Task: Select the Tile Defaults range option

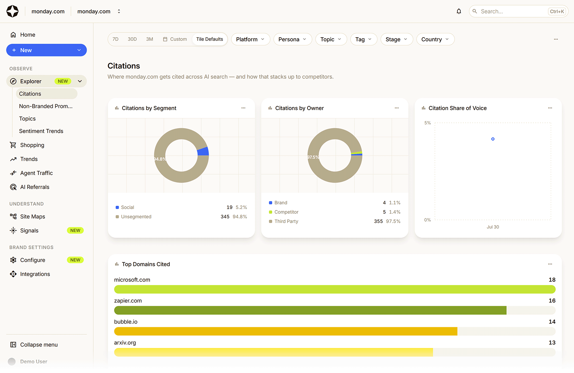Action: pos(210,39)
